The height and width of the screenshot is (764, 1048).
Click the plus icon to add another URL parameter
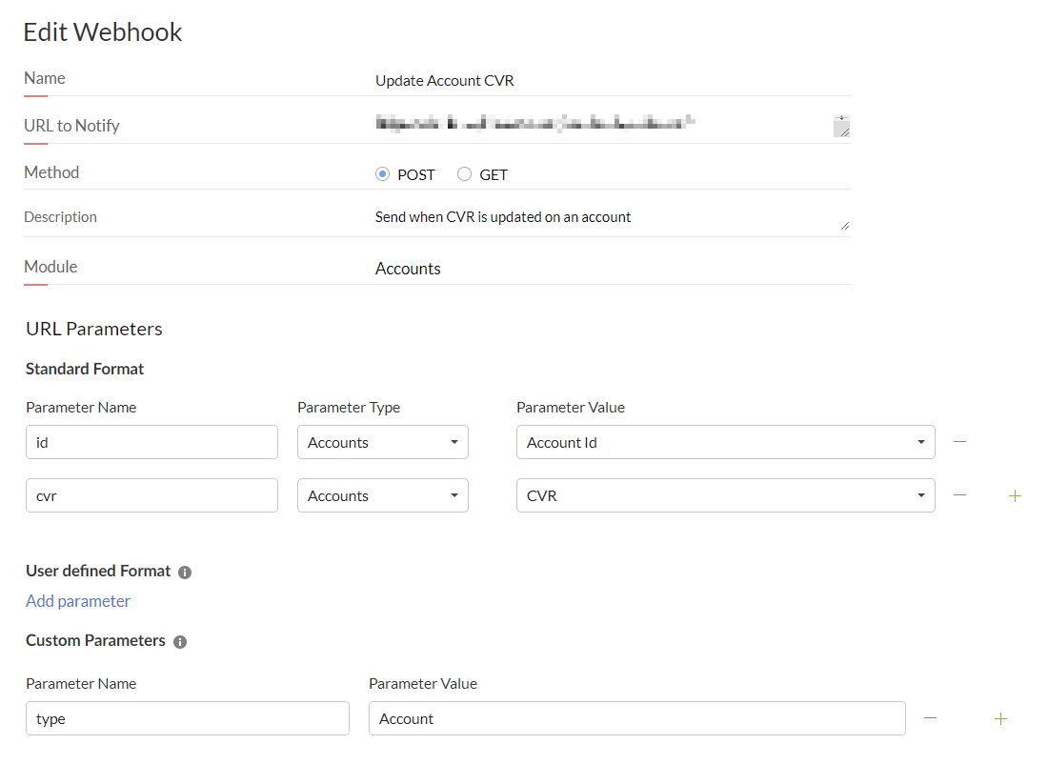point(1015,495)
